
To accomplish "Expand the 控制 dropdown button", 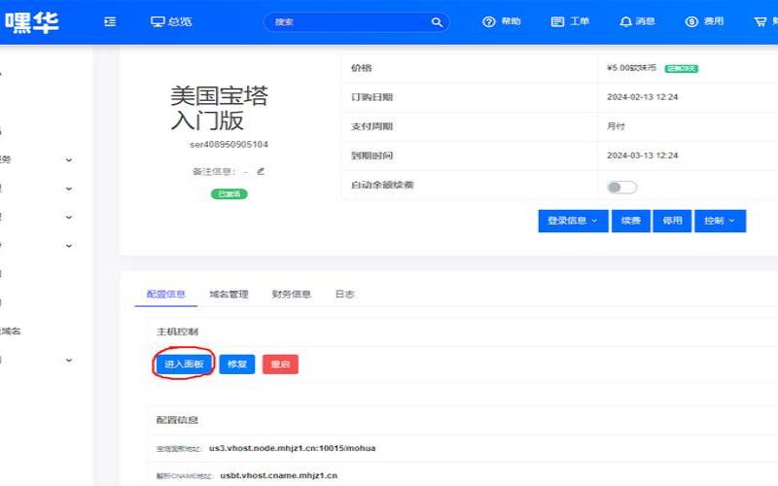I will coord(720,222).
